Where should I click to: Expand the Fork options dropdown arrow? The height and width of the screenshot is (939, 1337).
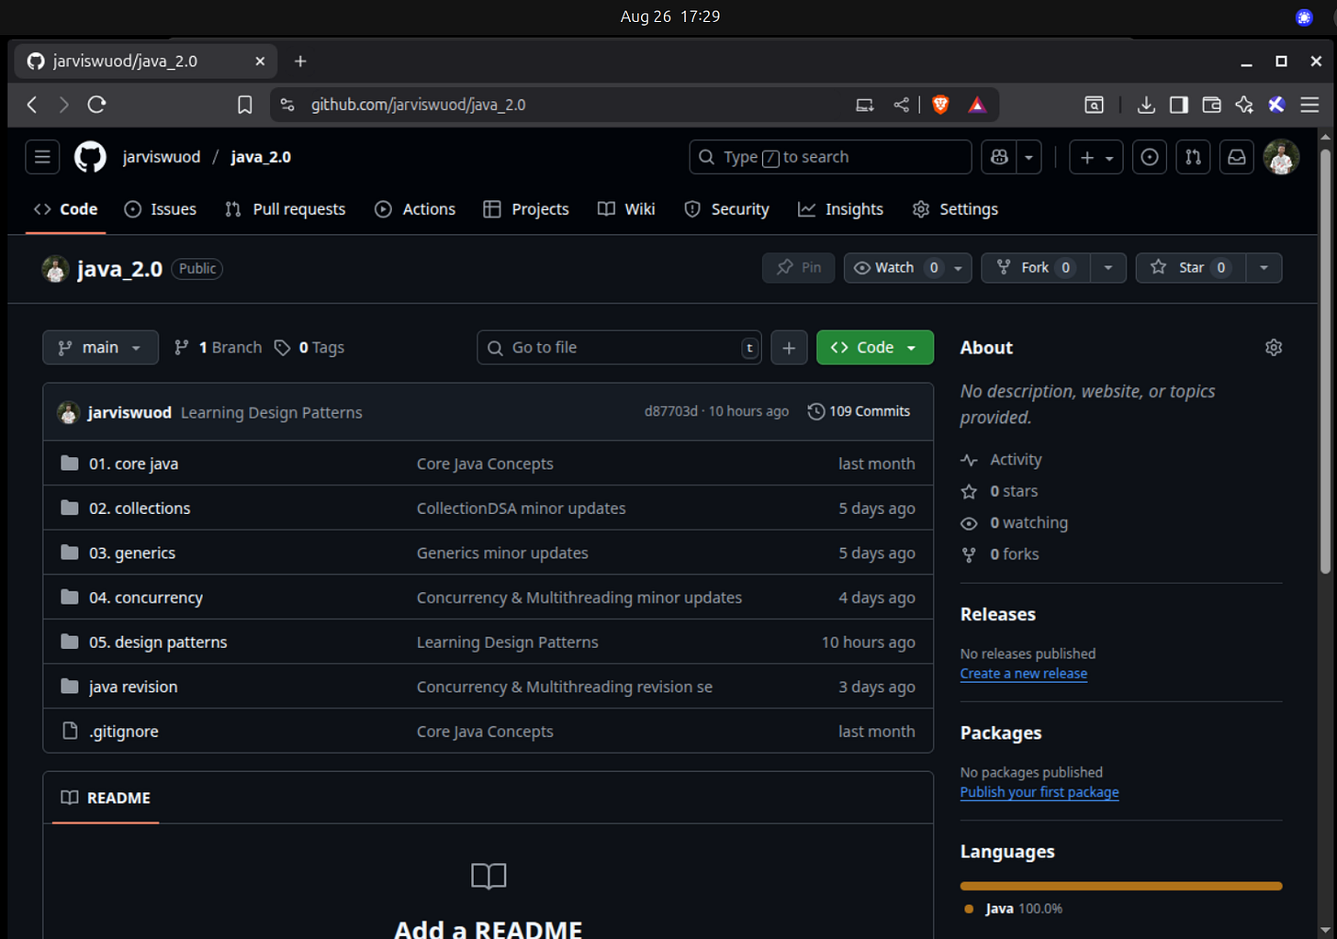[x=1108, y=268]
